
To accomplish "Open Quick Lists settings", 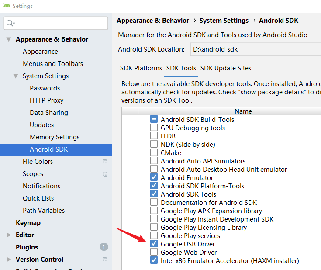I will (x=38, y=198).
